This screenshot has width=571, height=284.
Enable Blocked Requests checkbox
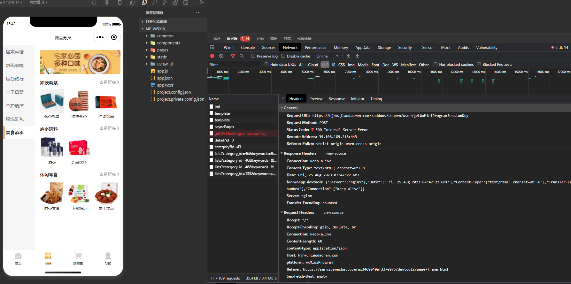(x=479, y=64)
